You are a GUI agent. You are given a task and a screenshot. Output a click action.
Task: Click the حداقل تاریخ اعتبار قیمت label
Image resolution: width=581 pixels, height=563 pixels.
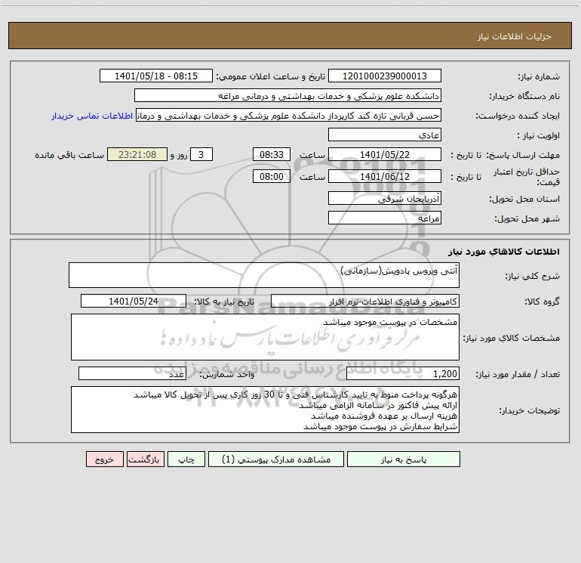click(x=527, y=177)
